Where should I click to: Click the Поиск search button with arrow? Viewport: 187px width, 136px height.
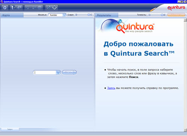70,73
